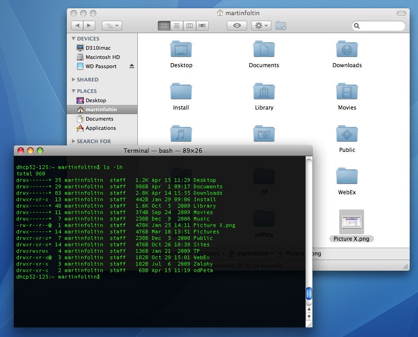This screenshot has height=337, width=418.
Task: Open the Action gear menu in Finder
Action: point(261,26)
